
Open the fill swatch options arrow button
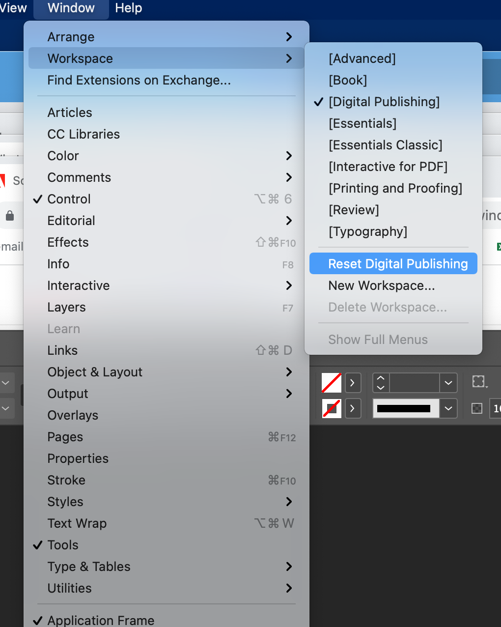tap(353, 383)
